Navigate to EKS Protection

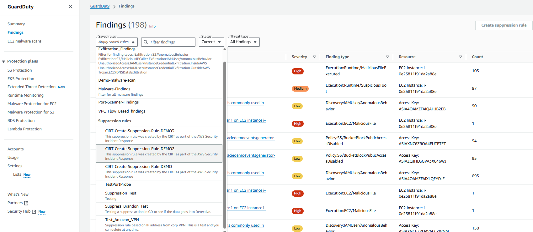click(21, 79)
